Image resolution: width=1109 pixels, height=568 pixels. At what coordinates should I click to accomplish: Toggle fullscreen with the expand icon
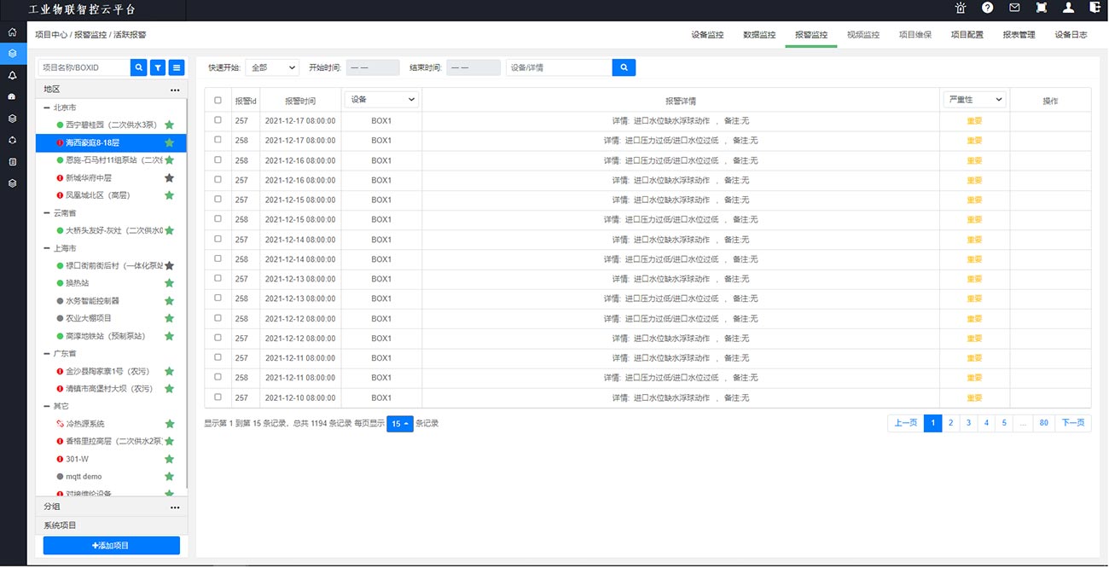point(1041,8)
